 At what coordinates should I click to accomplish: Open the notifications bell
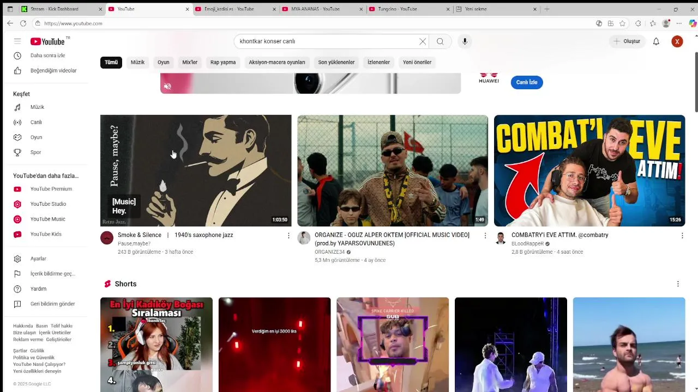click(x=656, y=41)
